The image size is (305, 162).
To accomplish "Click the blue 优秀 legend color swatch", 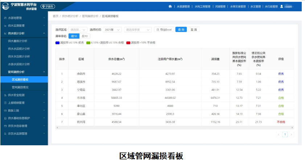I will [x=57, y=42].
